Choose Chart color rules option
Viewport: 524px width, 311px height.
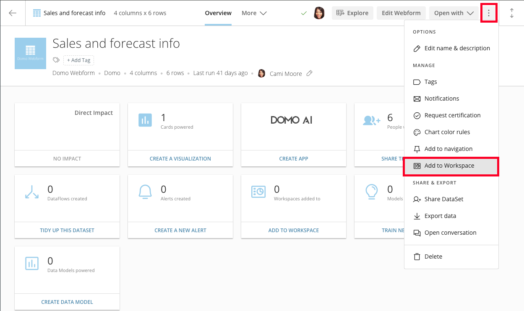coord(451,132)
